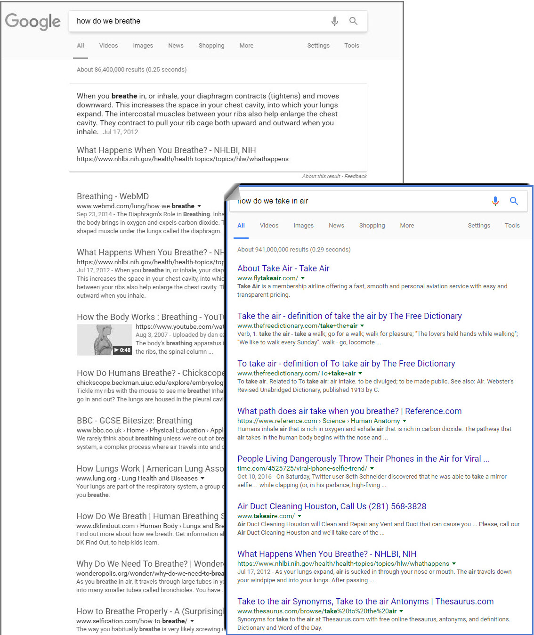The width and height of the screenshot is (534, 635).
Task: Open 'To take air - definition' result
Action: pyautogui.click(x=346, y=364)
